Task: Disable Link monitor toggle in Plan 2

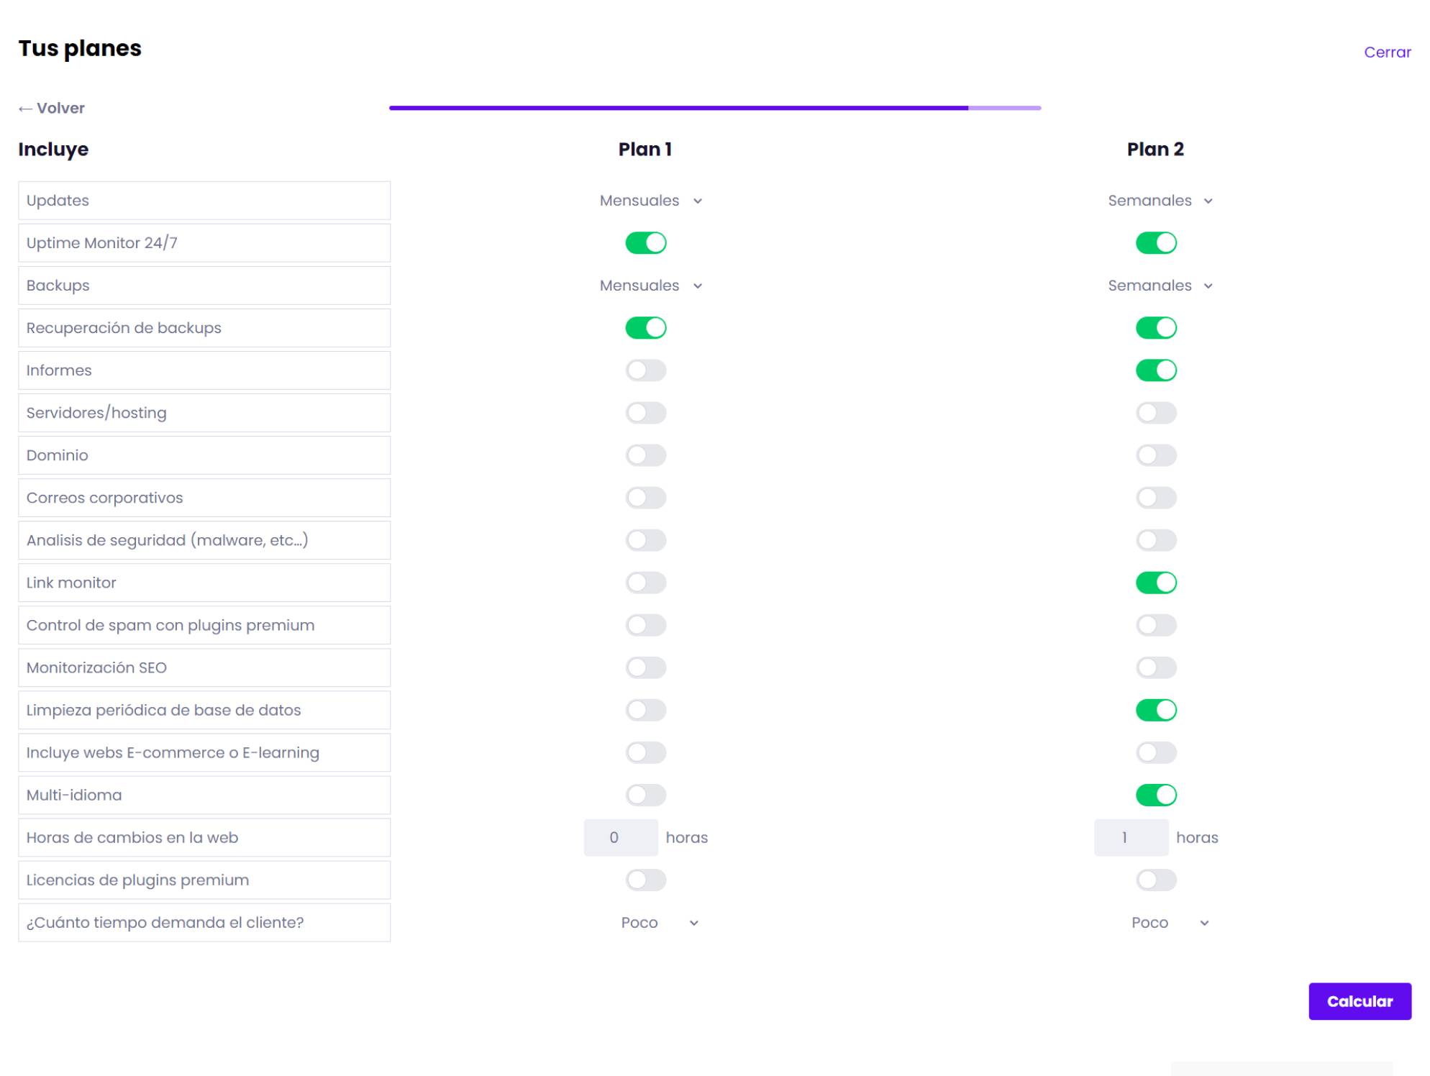Action: click(x=1155, y=582)
